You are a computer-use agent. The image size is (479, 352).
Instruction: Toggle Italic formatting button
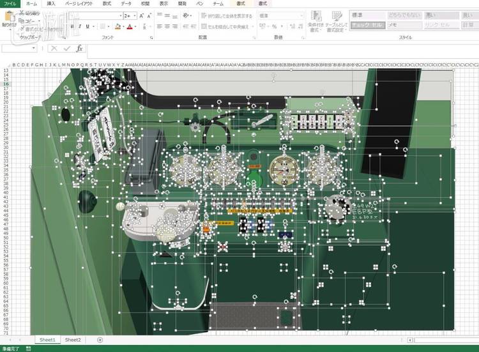pyautogui.click(x=79, y=27)
